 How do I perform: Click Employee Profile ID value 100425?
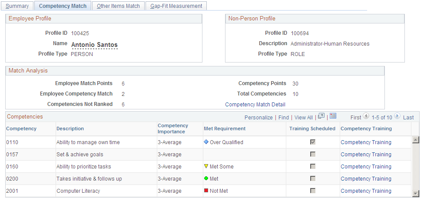pyautogui.click(x=80, y=33)
